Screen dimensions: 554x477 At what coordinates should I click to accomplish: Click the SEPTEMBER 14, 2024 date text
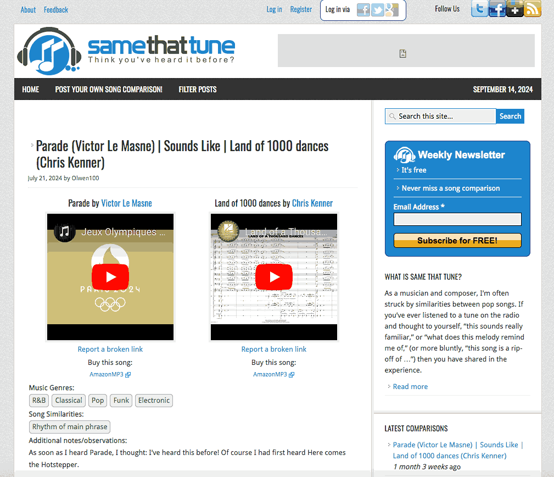503,90
